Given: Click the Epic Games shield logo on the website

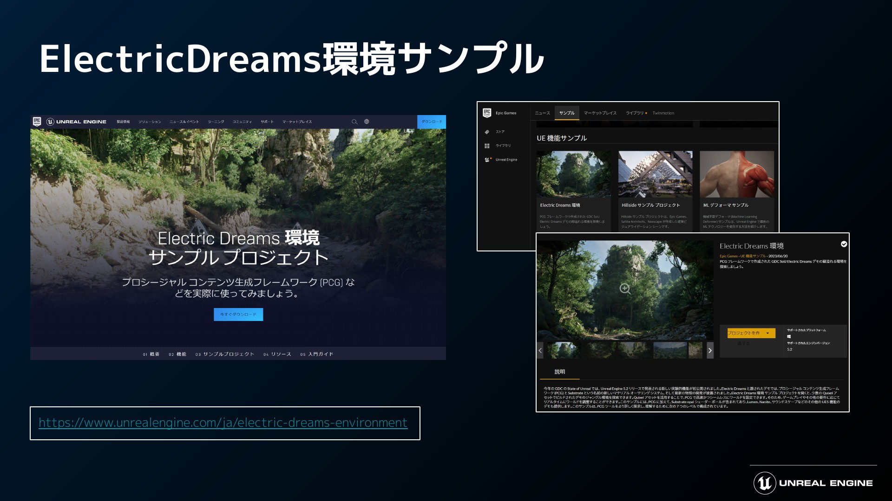Looking at the screenshot, I should click(x=37, y=122).
